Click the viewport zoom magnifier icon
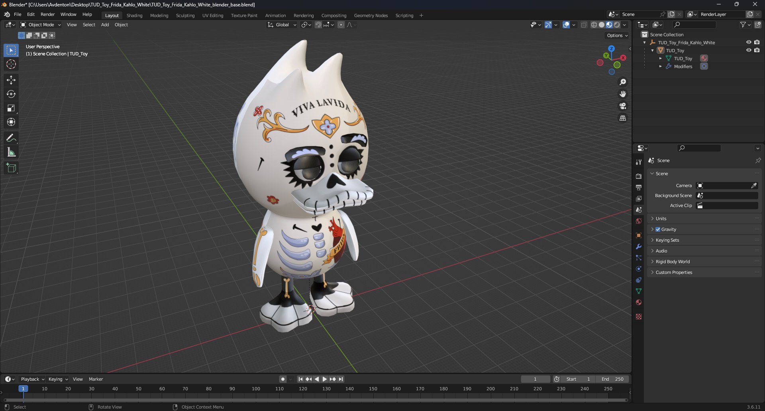The image size is (765, 411). 623,82
